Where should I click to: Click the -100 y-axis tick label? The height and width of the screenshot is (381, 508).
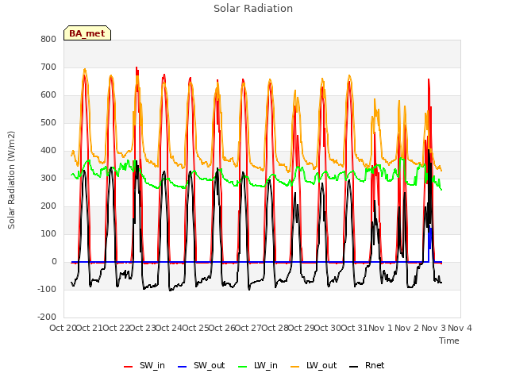[47, 289]
